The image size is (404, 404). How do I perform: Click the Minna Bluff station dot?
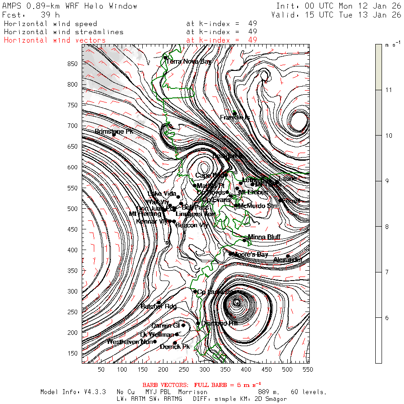click(x=244, y=240)
